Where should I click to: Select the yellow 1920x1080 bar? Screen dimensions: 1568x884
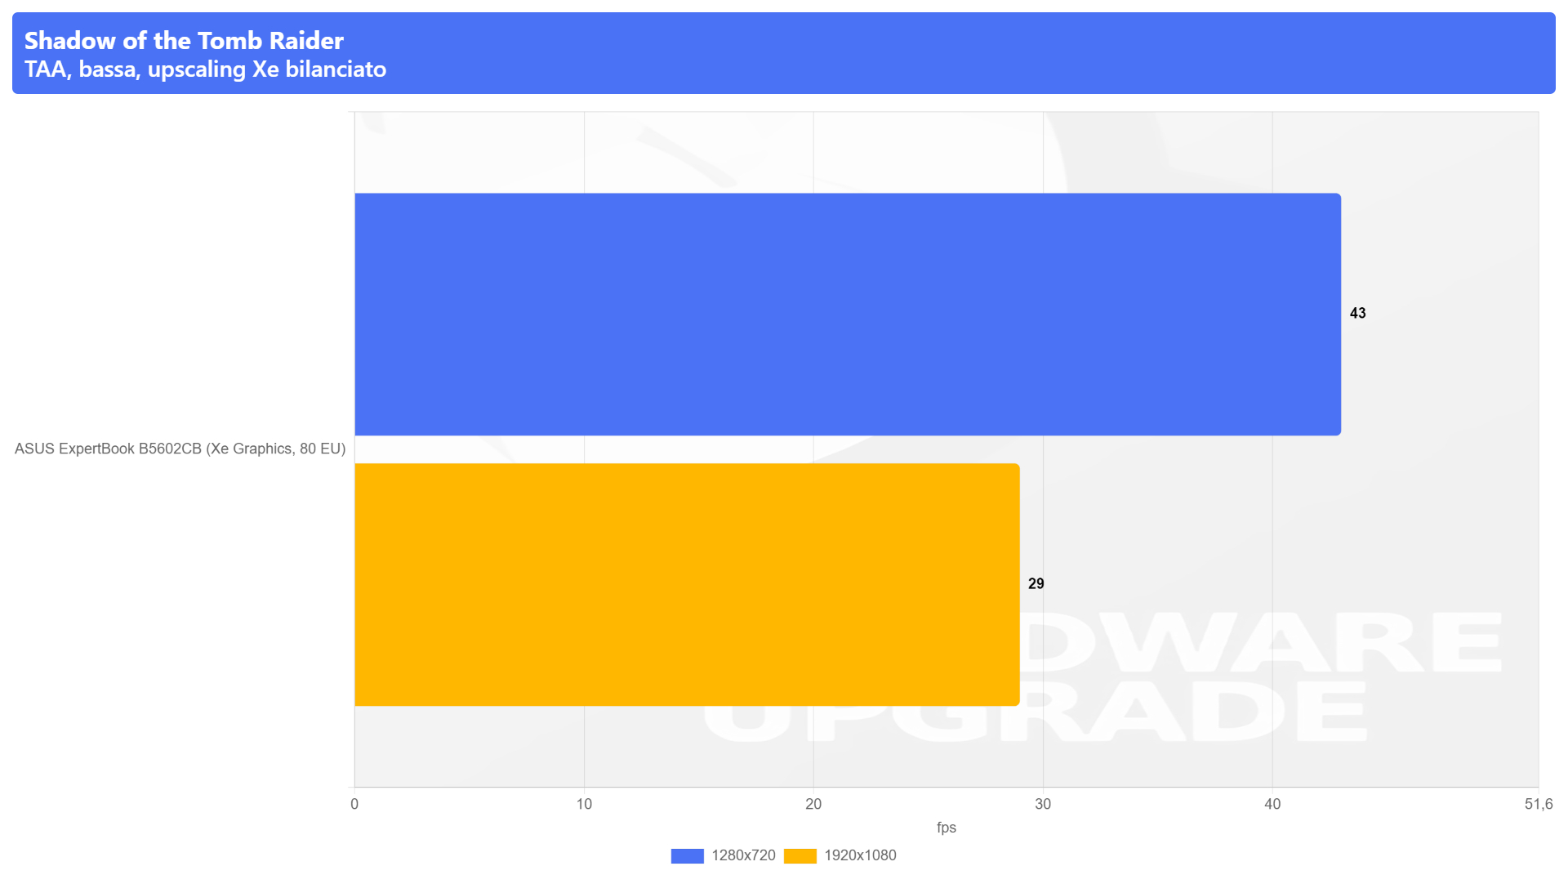tap(687, 584)
